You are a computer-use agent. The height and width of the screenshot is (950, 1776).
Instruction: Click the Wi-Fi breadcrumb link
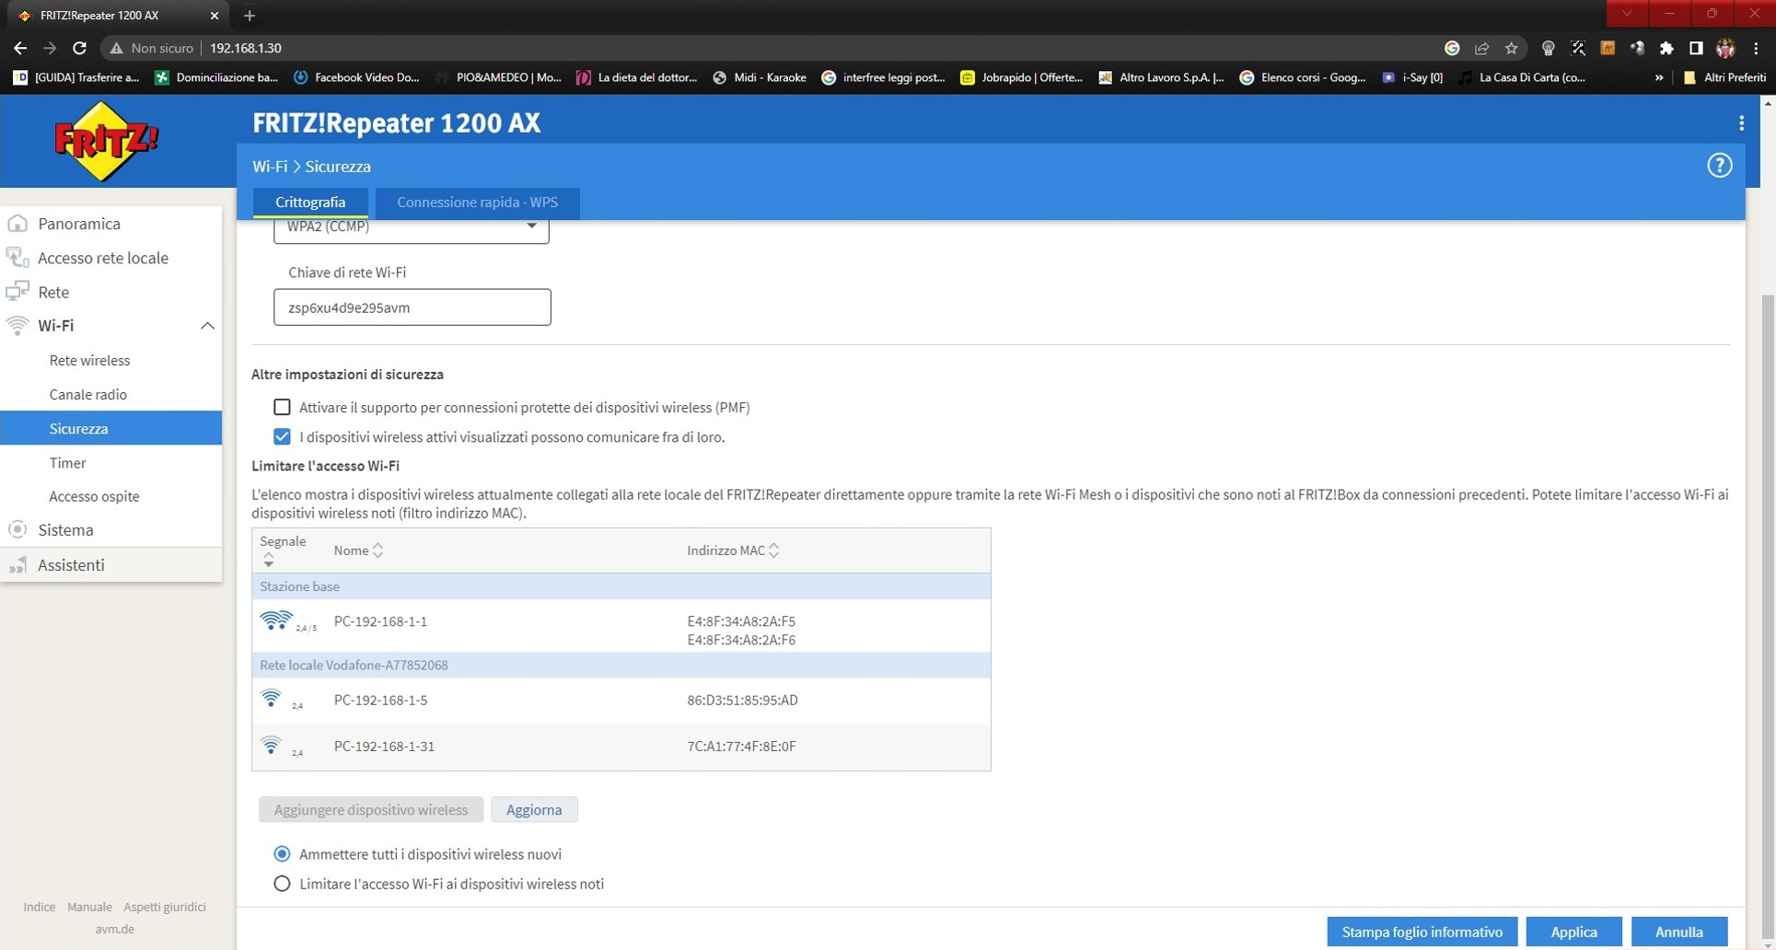tap(270, 167)
